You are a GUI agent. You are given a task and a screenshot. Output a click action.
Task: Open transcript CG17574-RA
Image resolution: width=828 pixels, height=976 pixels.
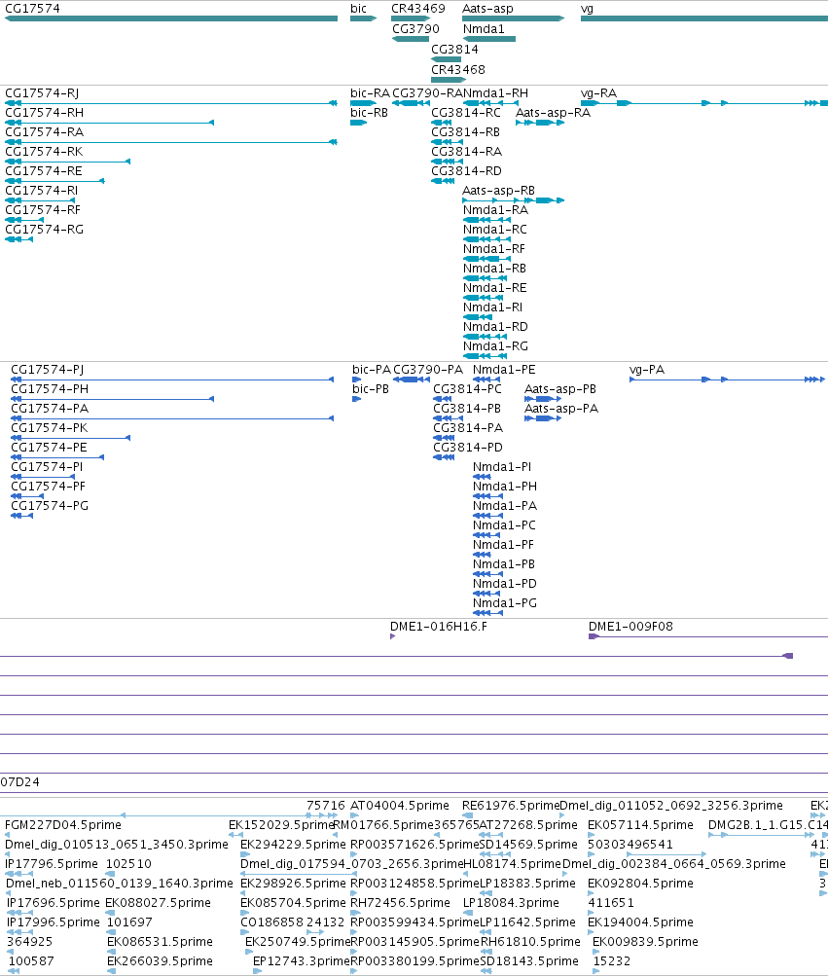[171, 142]
